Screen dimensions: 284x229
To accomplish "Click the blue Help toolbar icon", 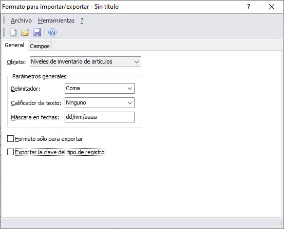I will 52,33.
